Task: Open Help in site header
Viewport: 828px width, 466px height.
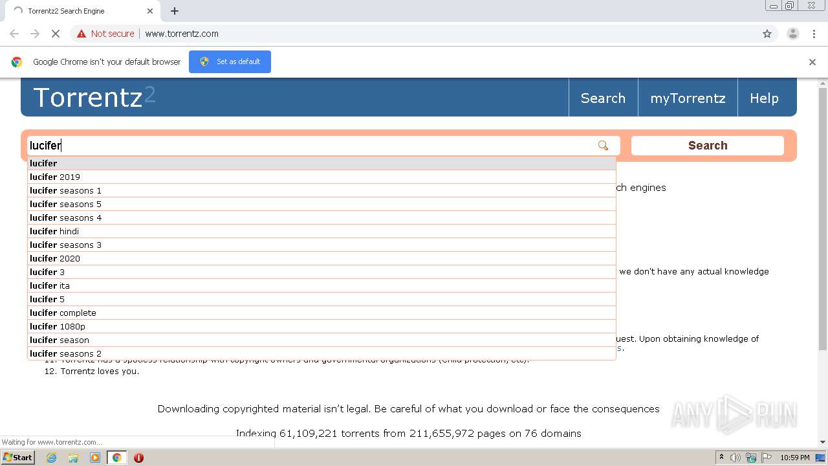Action: click(x=764, y=98)
